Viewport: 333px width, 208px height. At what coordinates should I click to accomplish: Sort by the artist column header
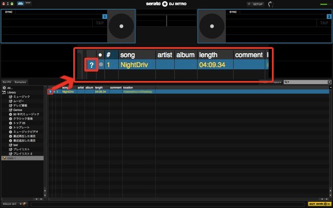(80, 88)
